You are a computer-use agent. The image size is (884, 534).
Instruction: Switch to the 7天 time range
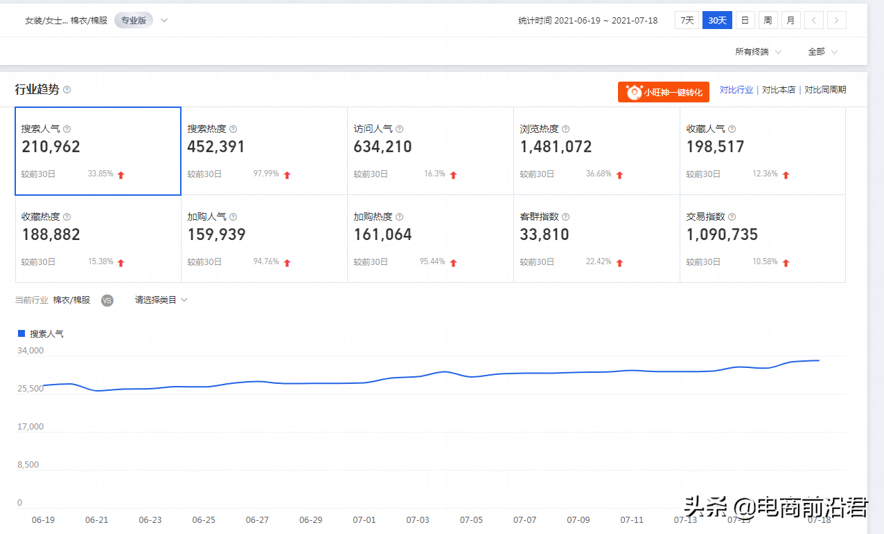(x=687, y=20)
